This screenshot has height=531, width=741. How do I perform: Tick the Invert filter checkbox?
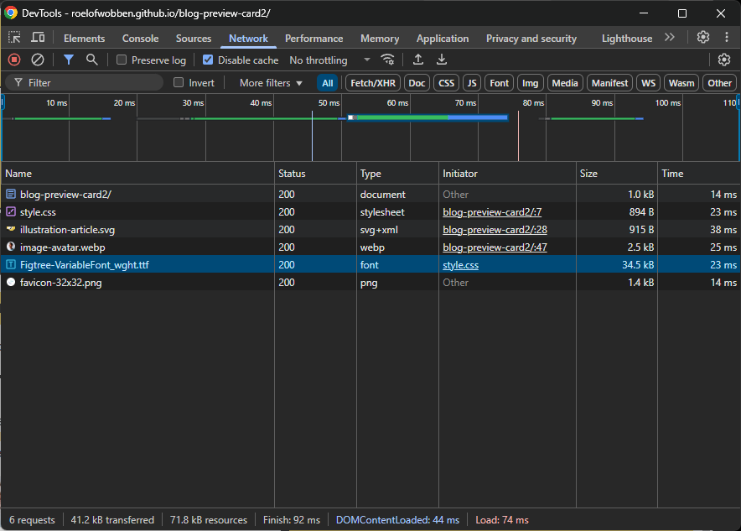[179, 82]
